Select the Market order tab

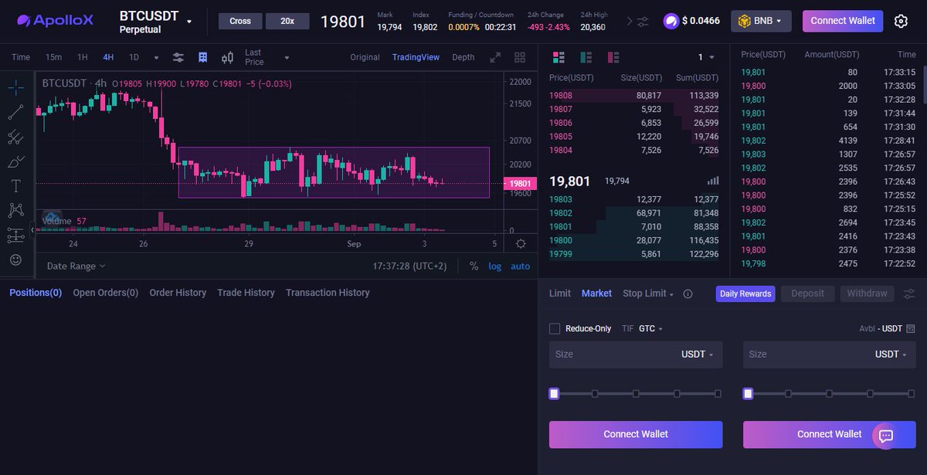point(596,293)
